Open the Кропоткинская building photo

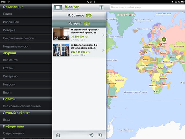[61, 50]
